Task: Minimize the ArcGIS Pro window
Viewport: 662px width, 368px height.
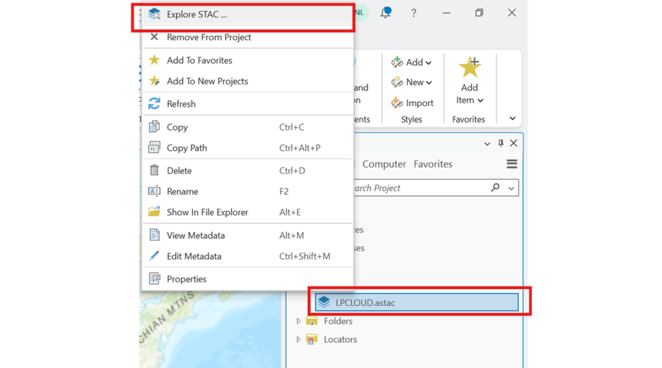Action: [x=446, y=13]
